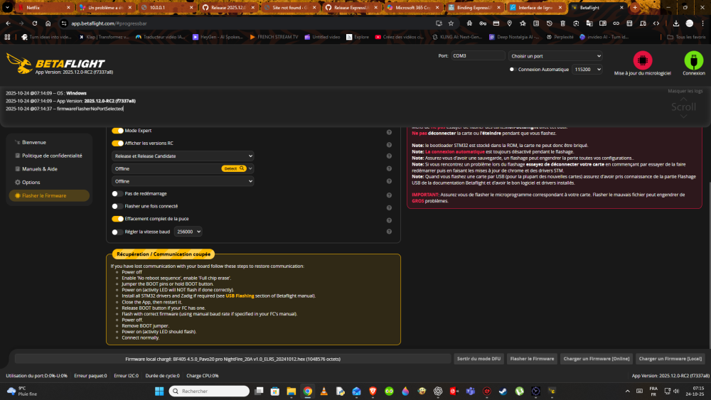This screenshot has width=711, height=400.
Task: Click the Detect magnifier button
Action: [235, 168]
